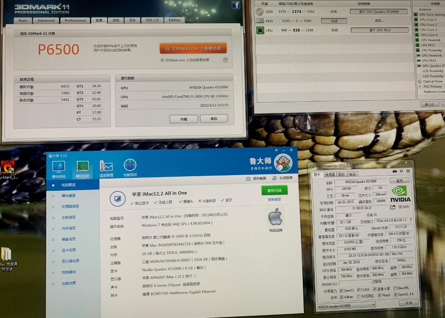The height and width of the screenshot is (318, 445).
Task: Click the BIOS version field 51.00.01.30.37
Action: click(362, 208)
